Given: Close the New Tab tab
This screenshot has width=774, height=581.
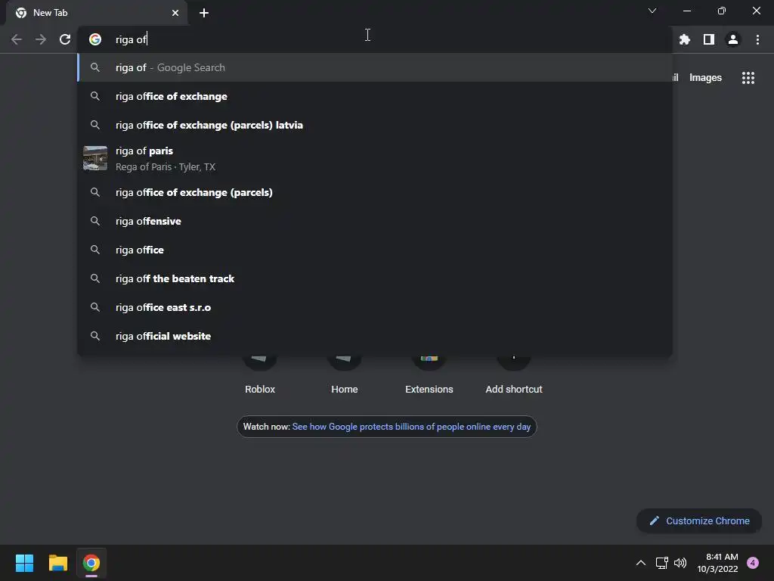Looking at the screenshot, I should [x=175, y=13].
